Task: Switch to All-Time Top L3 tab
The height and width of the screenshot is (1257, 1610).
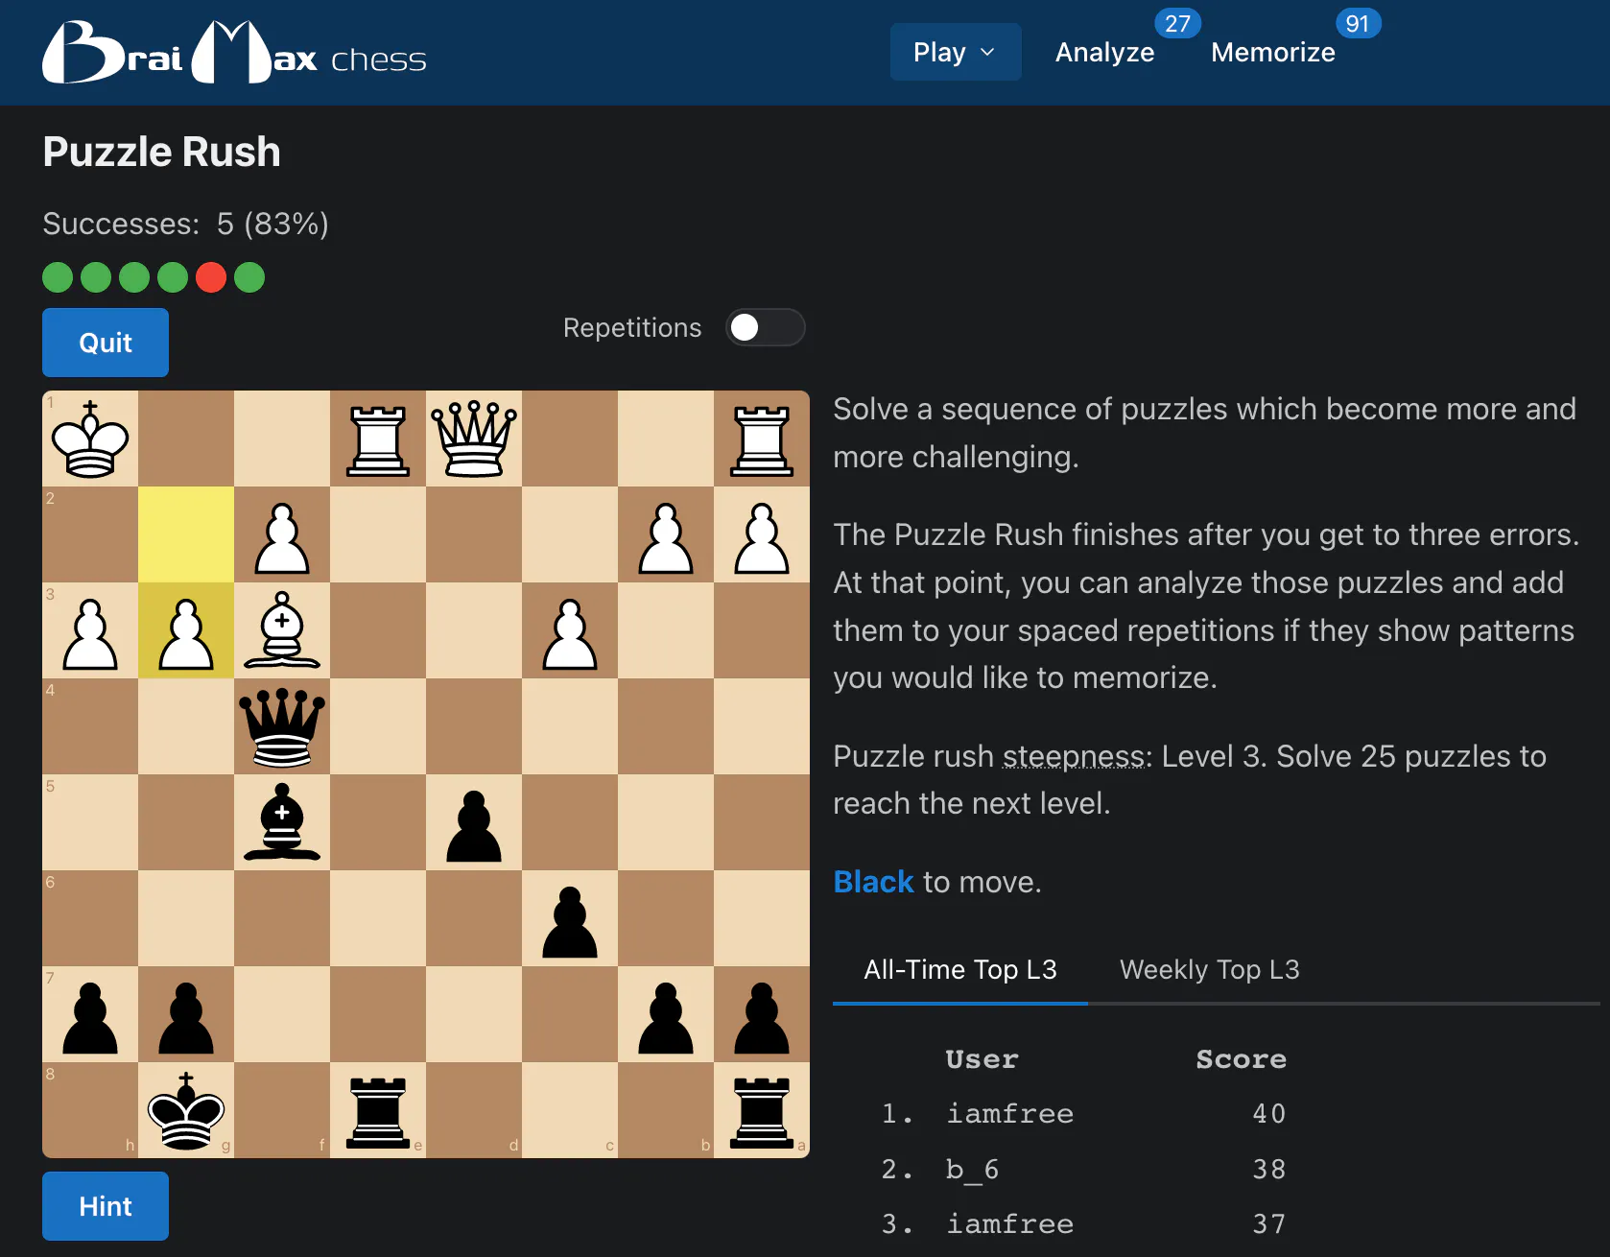Action: pos(959,969)
